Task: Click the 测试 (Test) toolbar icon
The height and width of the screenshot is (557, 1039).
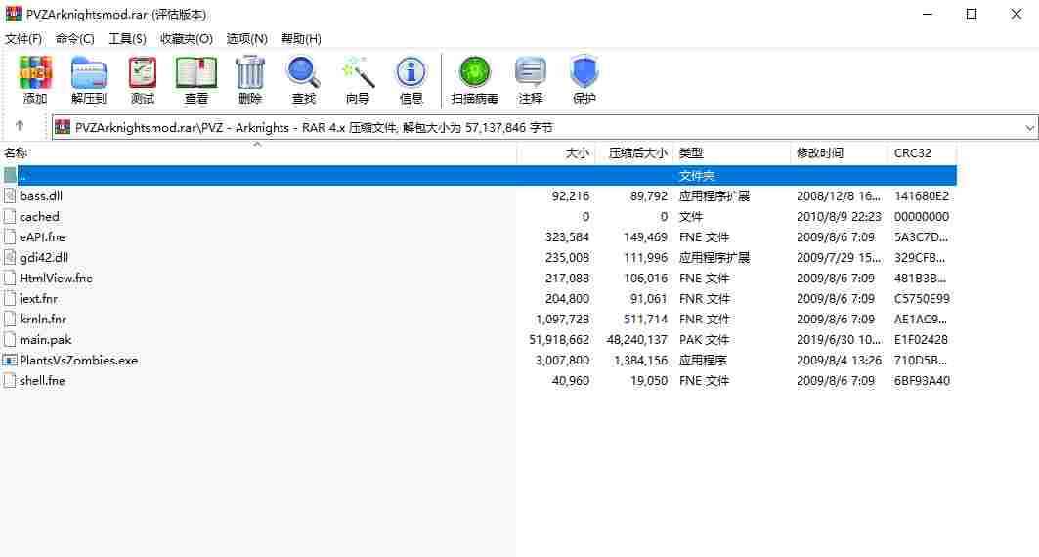Action: pos(143,71)
